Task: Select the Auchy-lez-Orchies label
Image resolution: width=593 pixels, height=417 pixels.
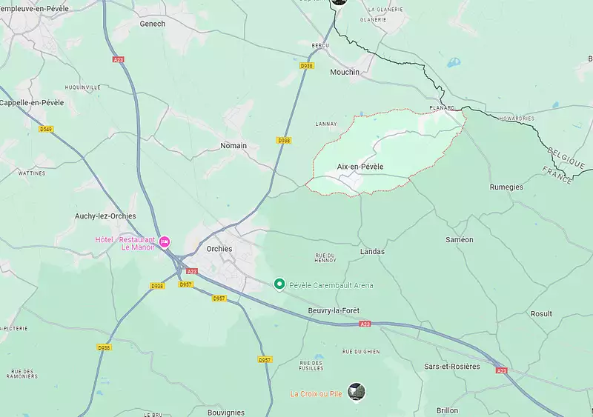Action: [105, 216]
